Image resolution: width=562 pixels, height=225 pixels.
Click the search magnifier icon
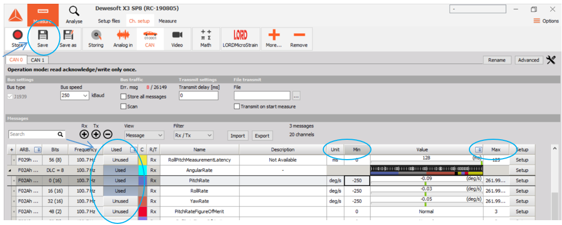pos(60,134)
